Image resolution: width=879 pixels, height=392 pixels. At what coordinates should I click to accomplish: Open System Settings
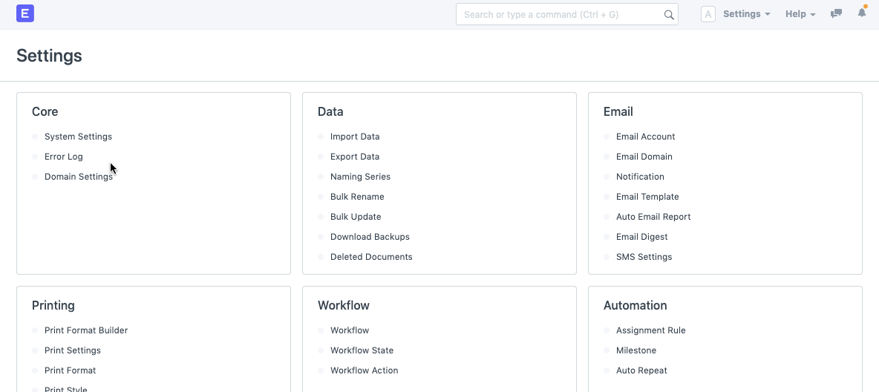click(x=78, y=137)
